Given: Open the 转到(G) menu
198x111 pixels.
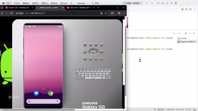Looking at the screenshot, I should pyautogui.click(x=54, y=3).
